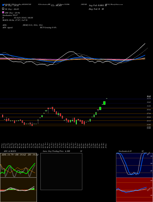The height and width of the screenshot is (202, 153).
Task: Click the 'Stochastics & R' panel title
Action: [x=125, y=151]
